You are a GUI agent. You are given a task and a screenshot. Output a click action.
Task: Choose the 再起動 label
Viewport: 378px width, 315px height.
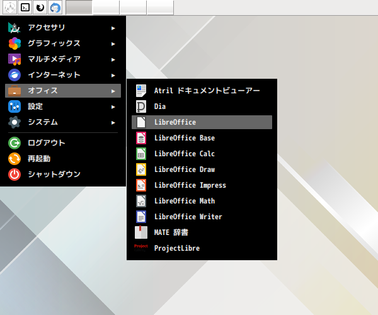point(39,159)
